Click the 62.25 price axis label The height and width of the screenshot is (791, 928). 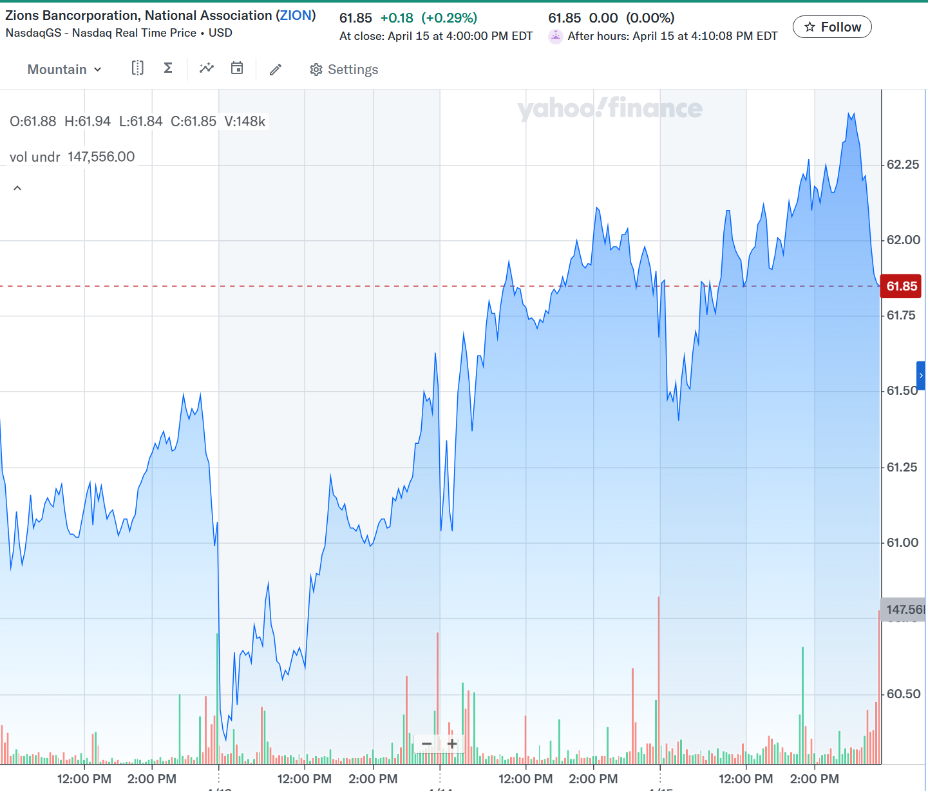(903, 164)
